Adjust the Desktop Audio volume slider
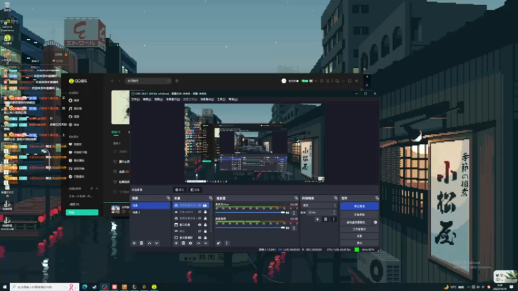Viewport: 518px width, 291px height. 250,228
